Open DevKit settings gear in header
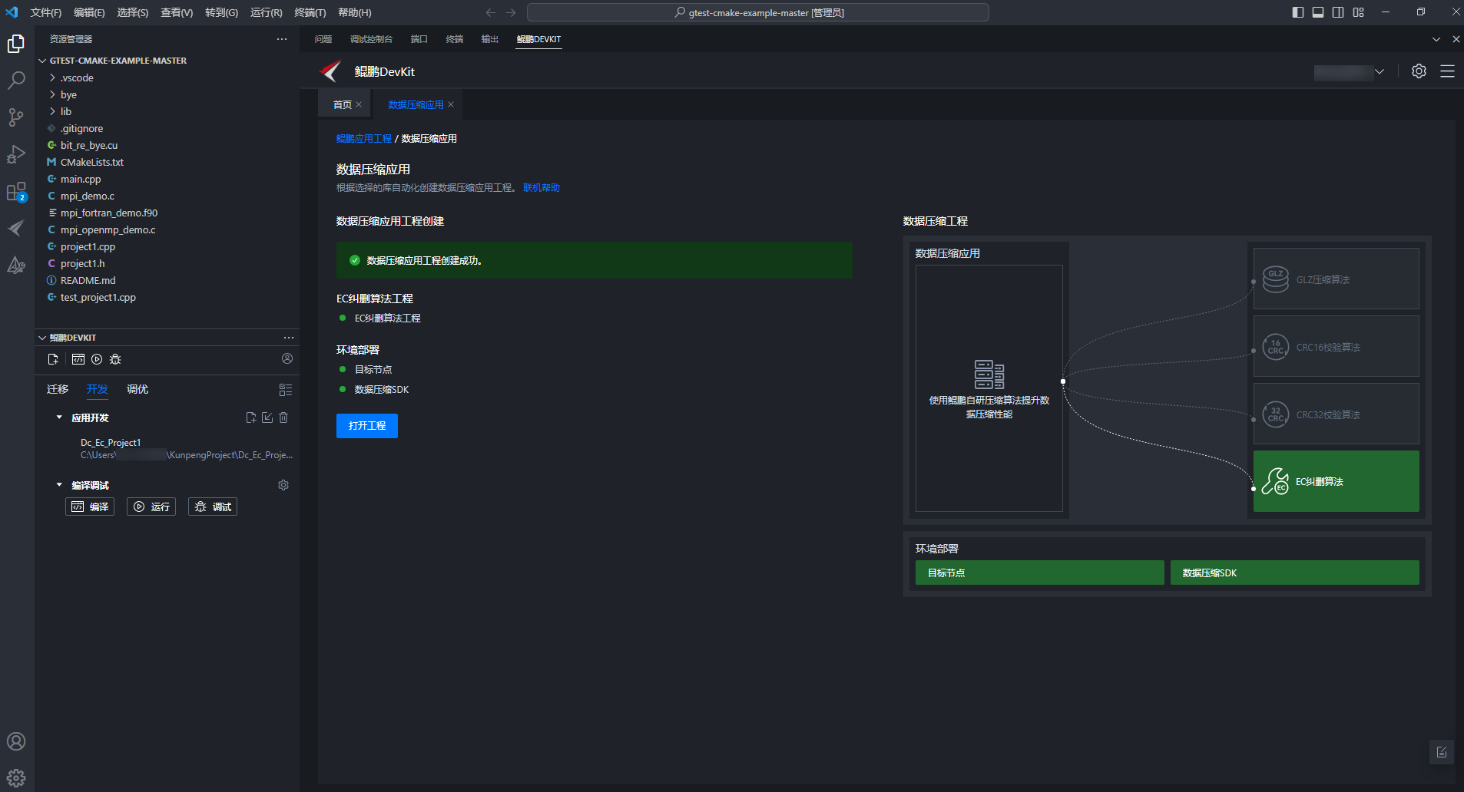The height and width of the screenshot is (792, 1464). 1419,71
